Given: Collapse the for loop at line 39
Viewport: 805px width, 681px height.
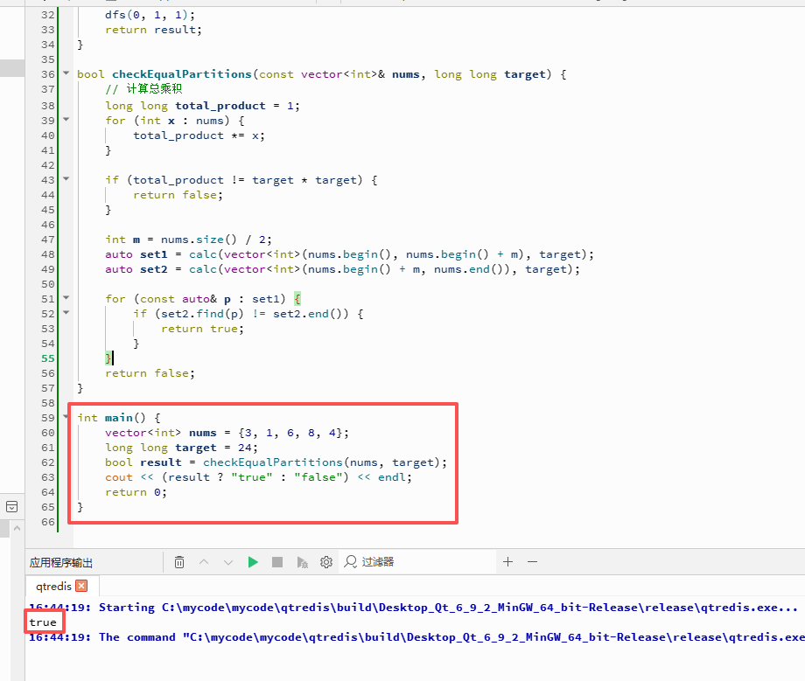Looking at the screenshot, I should [66, 120].
